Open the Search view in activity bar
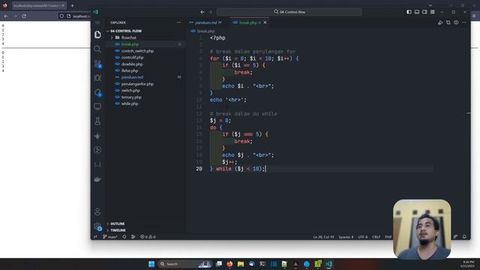Image resolution: width=480 pixels, height=270 pixels. point(97,49)
